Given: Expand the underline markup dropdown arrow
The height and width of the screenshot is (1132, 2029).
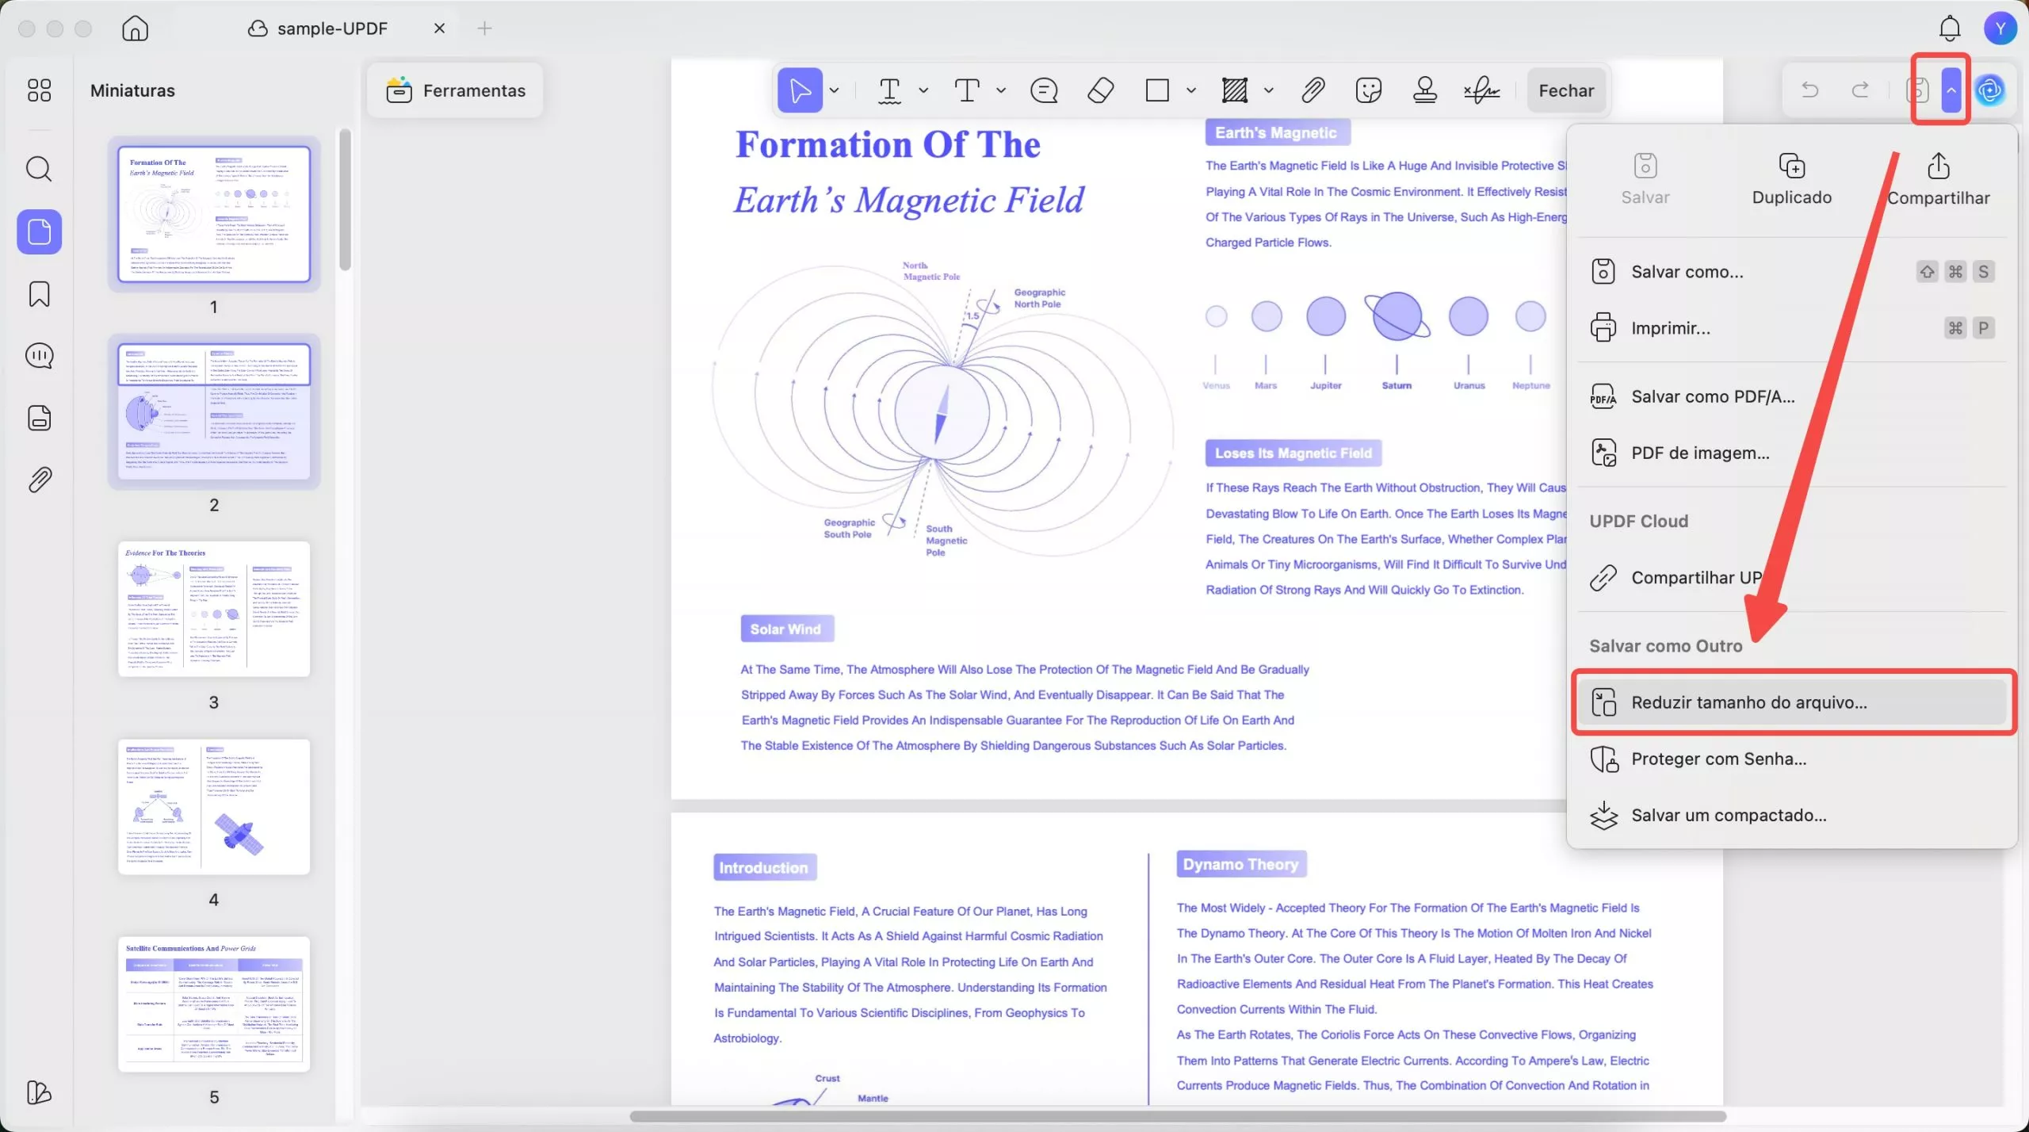Looking at the screenshot, I should pyautogui.click(x=923, y=90).
